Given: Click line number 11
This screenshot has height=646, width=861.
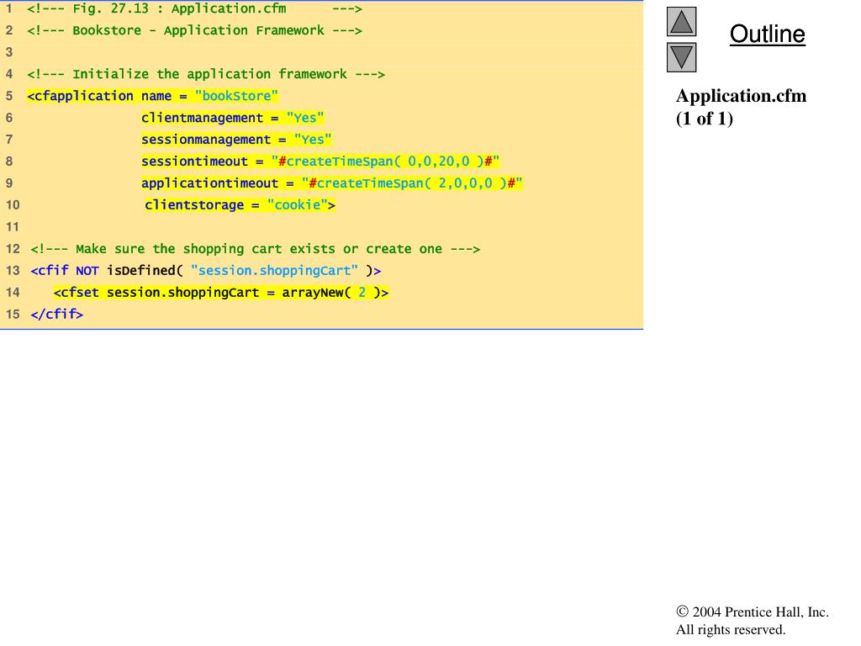Looking at the screenshot, I should [x=13, y=227].
